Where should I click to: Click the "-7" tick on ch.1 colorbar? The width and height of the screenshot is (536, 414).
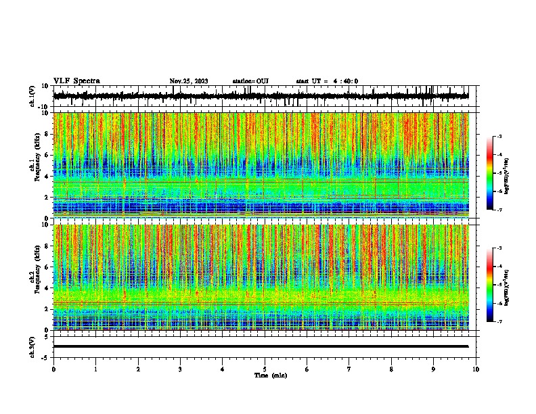click(499, 210)
